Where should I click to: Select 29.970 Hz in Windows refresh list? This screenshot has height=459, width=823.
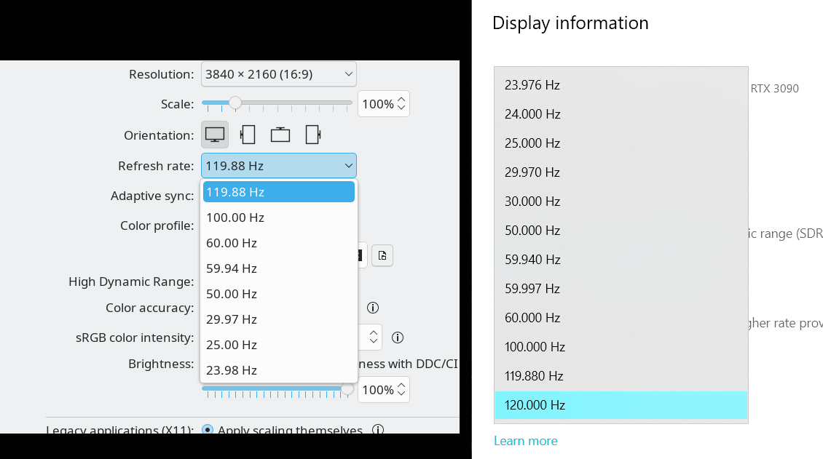[621, 172]
